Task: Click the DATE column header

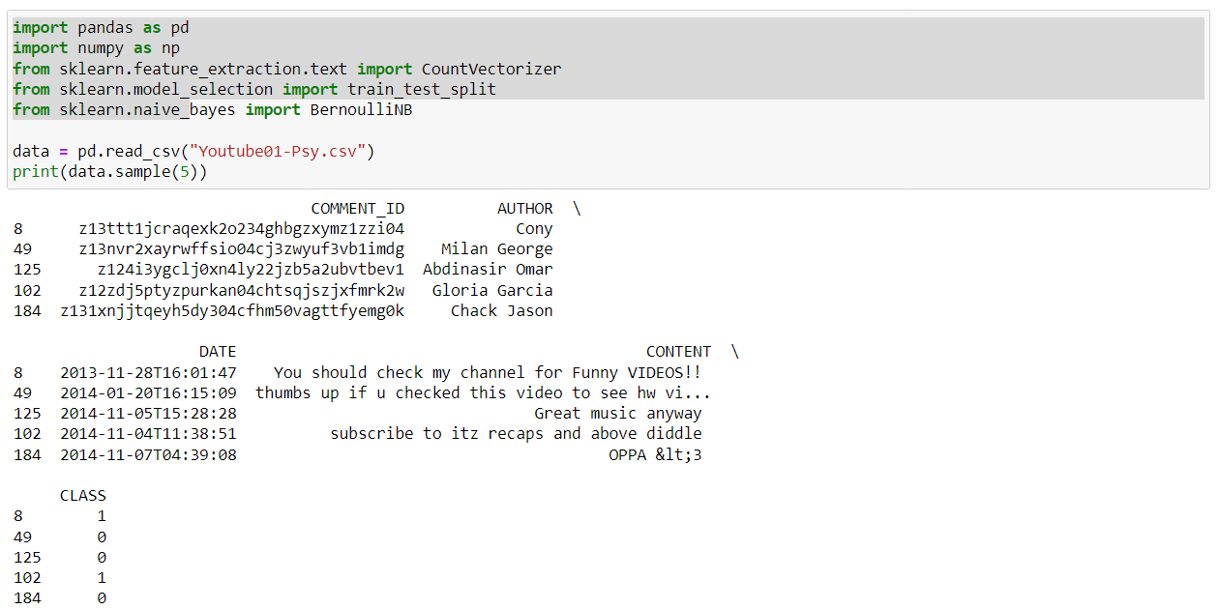Action: 218,352
